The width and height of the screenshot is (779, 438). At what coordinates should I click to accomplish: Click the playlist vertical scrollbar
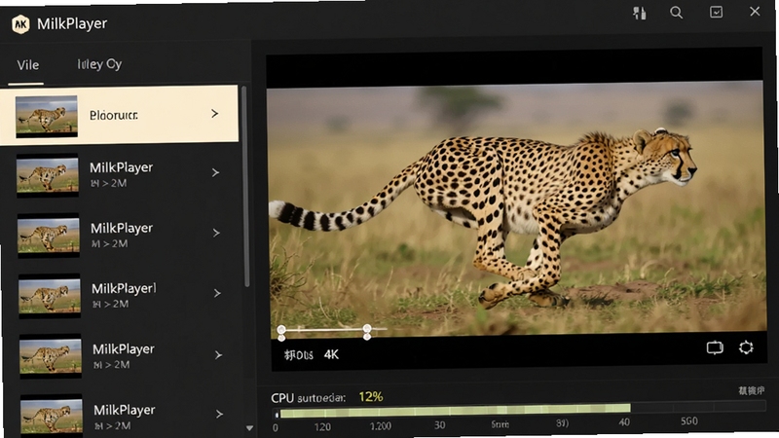[245, 186]
